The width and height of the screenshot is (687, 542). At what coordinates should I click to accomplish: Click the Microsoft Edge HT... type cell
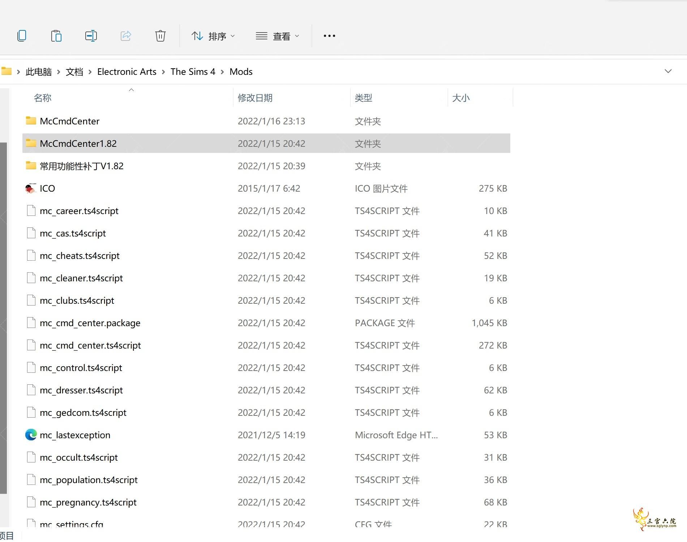(396, 435)
